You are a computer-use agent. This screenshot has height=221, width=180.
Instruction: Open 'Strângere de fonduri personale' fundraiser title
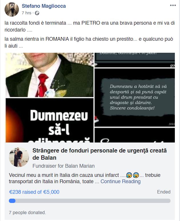(100, 154)
